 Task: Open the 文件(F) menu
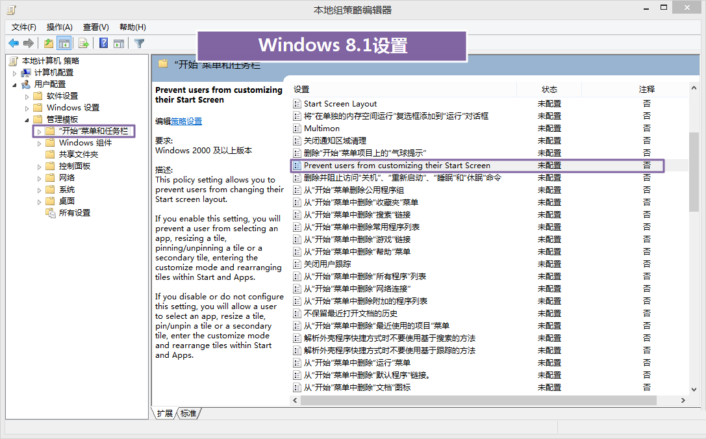click(x=24, y=27)
